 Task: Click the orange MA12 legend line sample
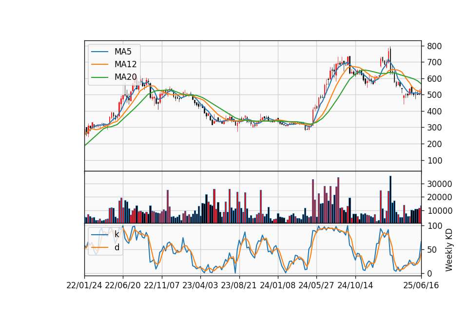pyautogui.click(x=99, y=64)
